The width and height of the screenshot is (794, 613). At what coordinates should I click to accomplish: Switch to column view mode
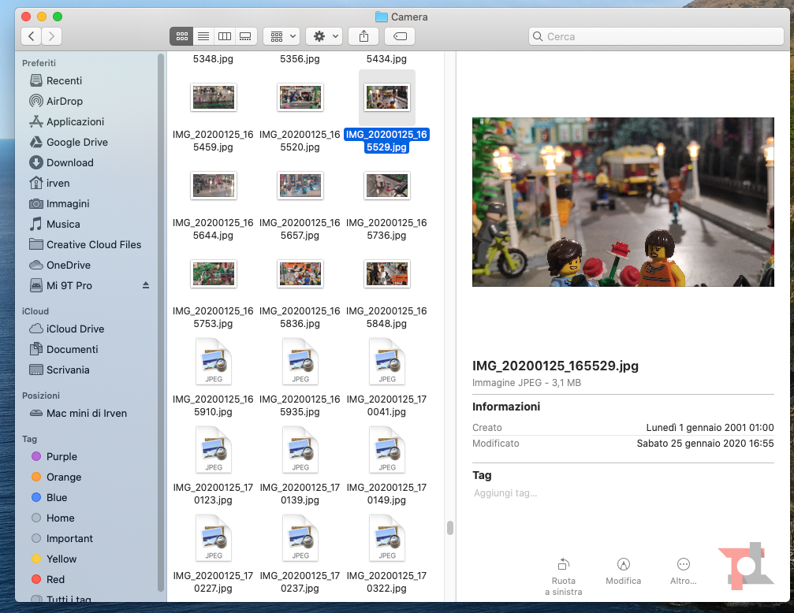(225, 36)
